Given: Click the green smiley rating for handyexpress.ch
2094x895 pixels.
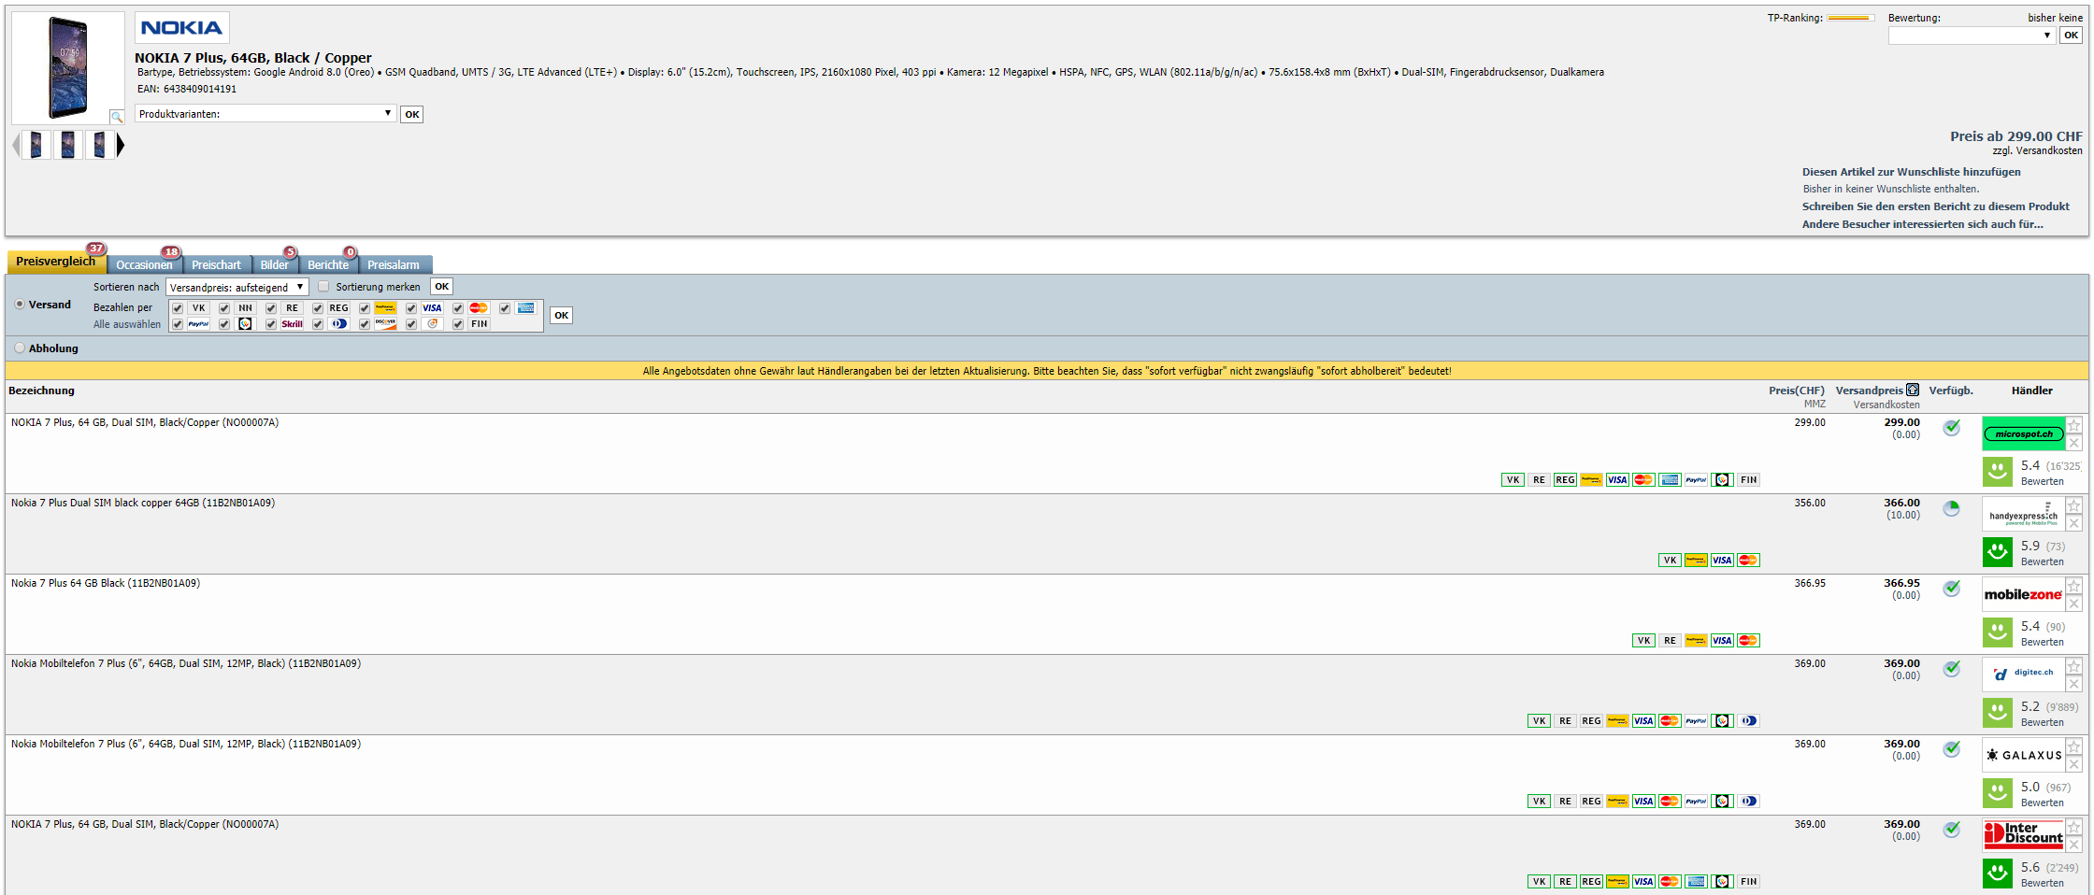Looking at the screenshot, I should point(1998,551).
